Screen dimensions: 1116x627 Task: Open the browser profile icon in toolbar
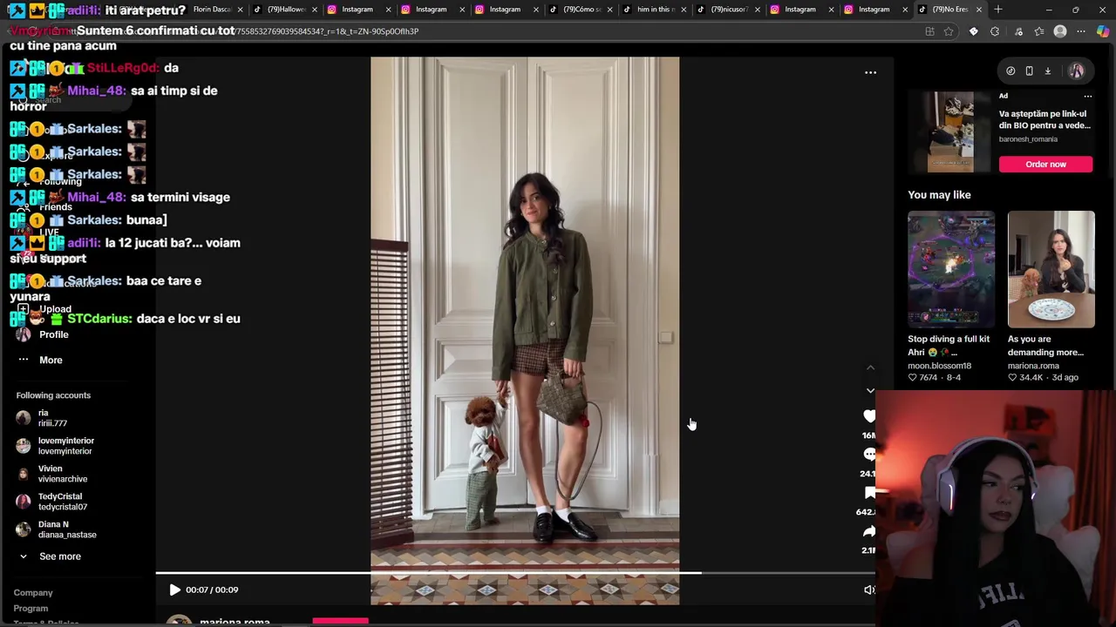point(1060,31)
